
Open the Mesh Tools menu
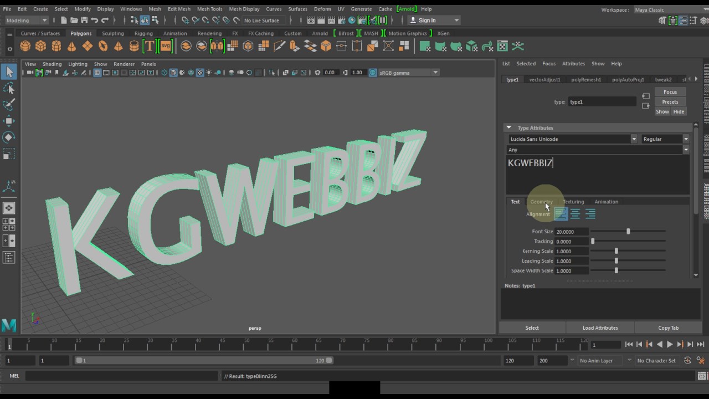(x=209, y=9)
